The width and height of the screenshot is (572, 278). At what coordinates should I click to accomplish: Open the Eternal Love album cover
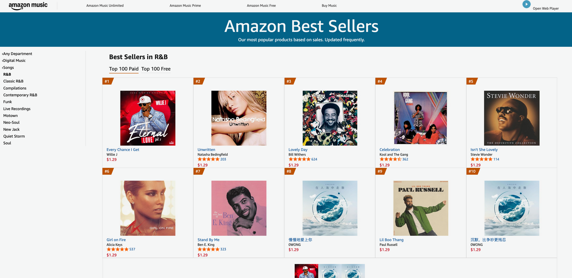pos(148,118)
